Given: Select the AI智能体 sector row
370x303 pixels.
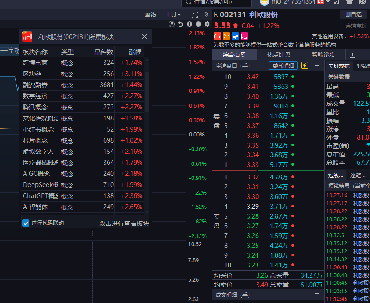Looking at the screenshot, I should (82, 207).
